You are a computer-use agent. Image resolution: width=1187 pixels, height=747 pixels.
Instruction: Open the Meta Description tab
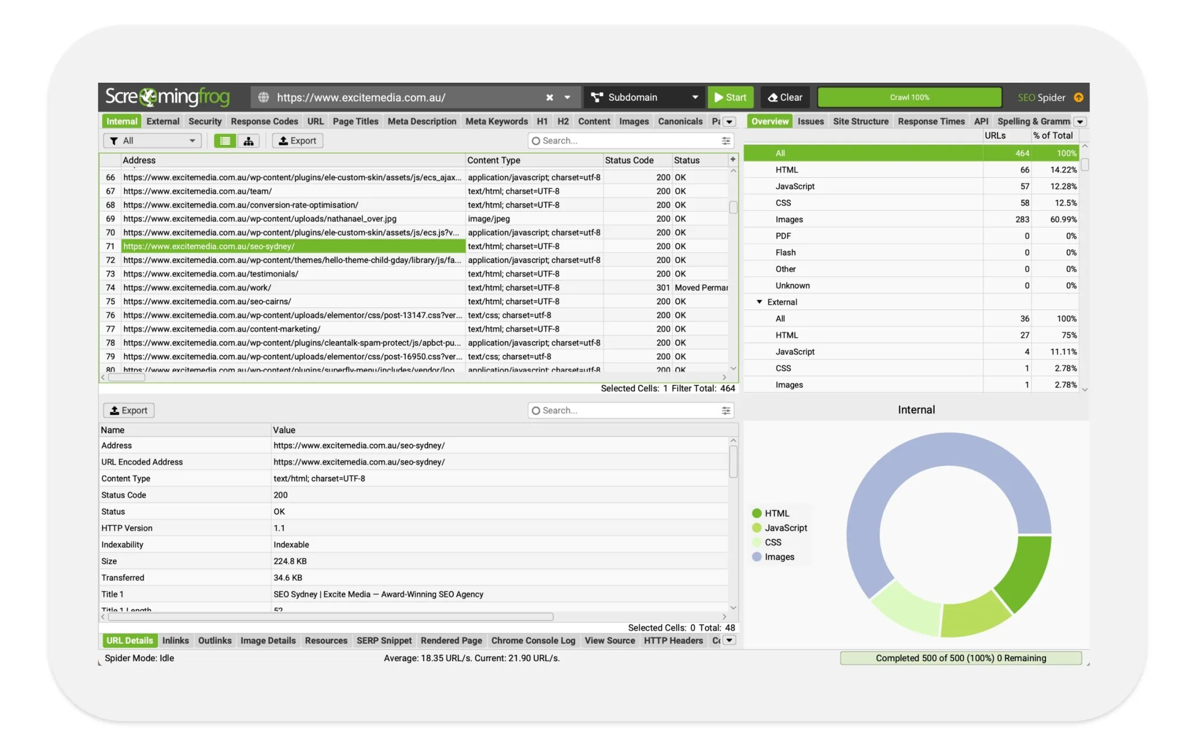coord(422,121)
